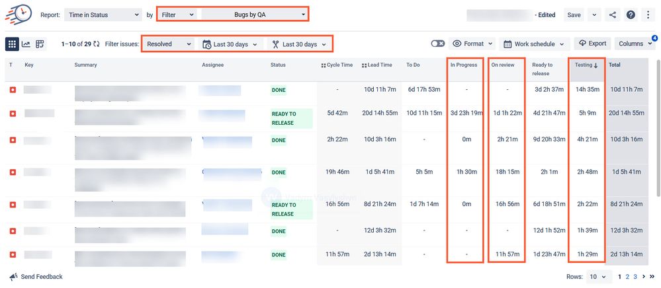Click the refresh issues icon
The height and width of the screenshot is (288, 661).
[97, 44]
